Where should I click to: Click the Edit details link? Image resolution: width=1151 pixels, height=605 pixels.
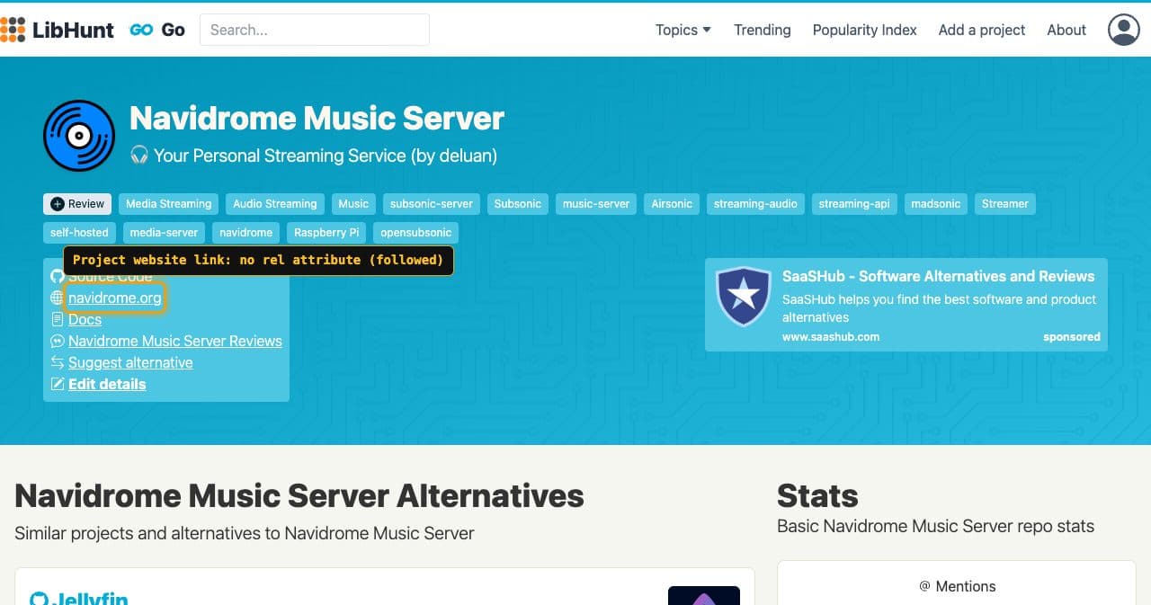pos(107,384)
